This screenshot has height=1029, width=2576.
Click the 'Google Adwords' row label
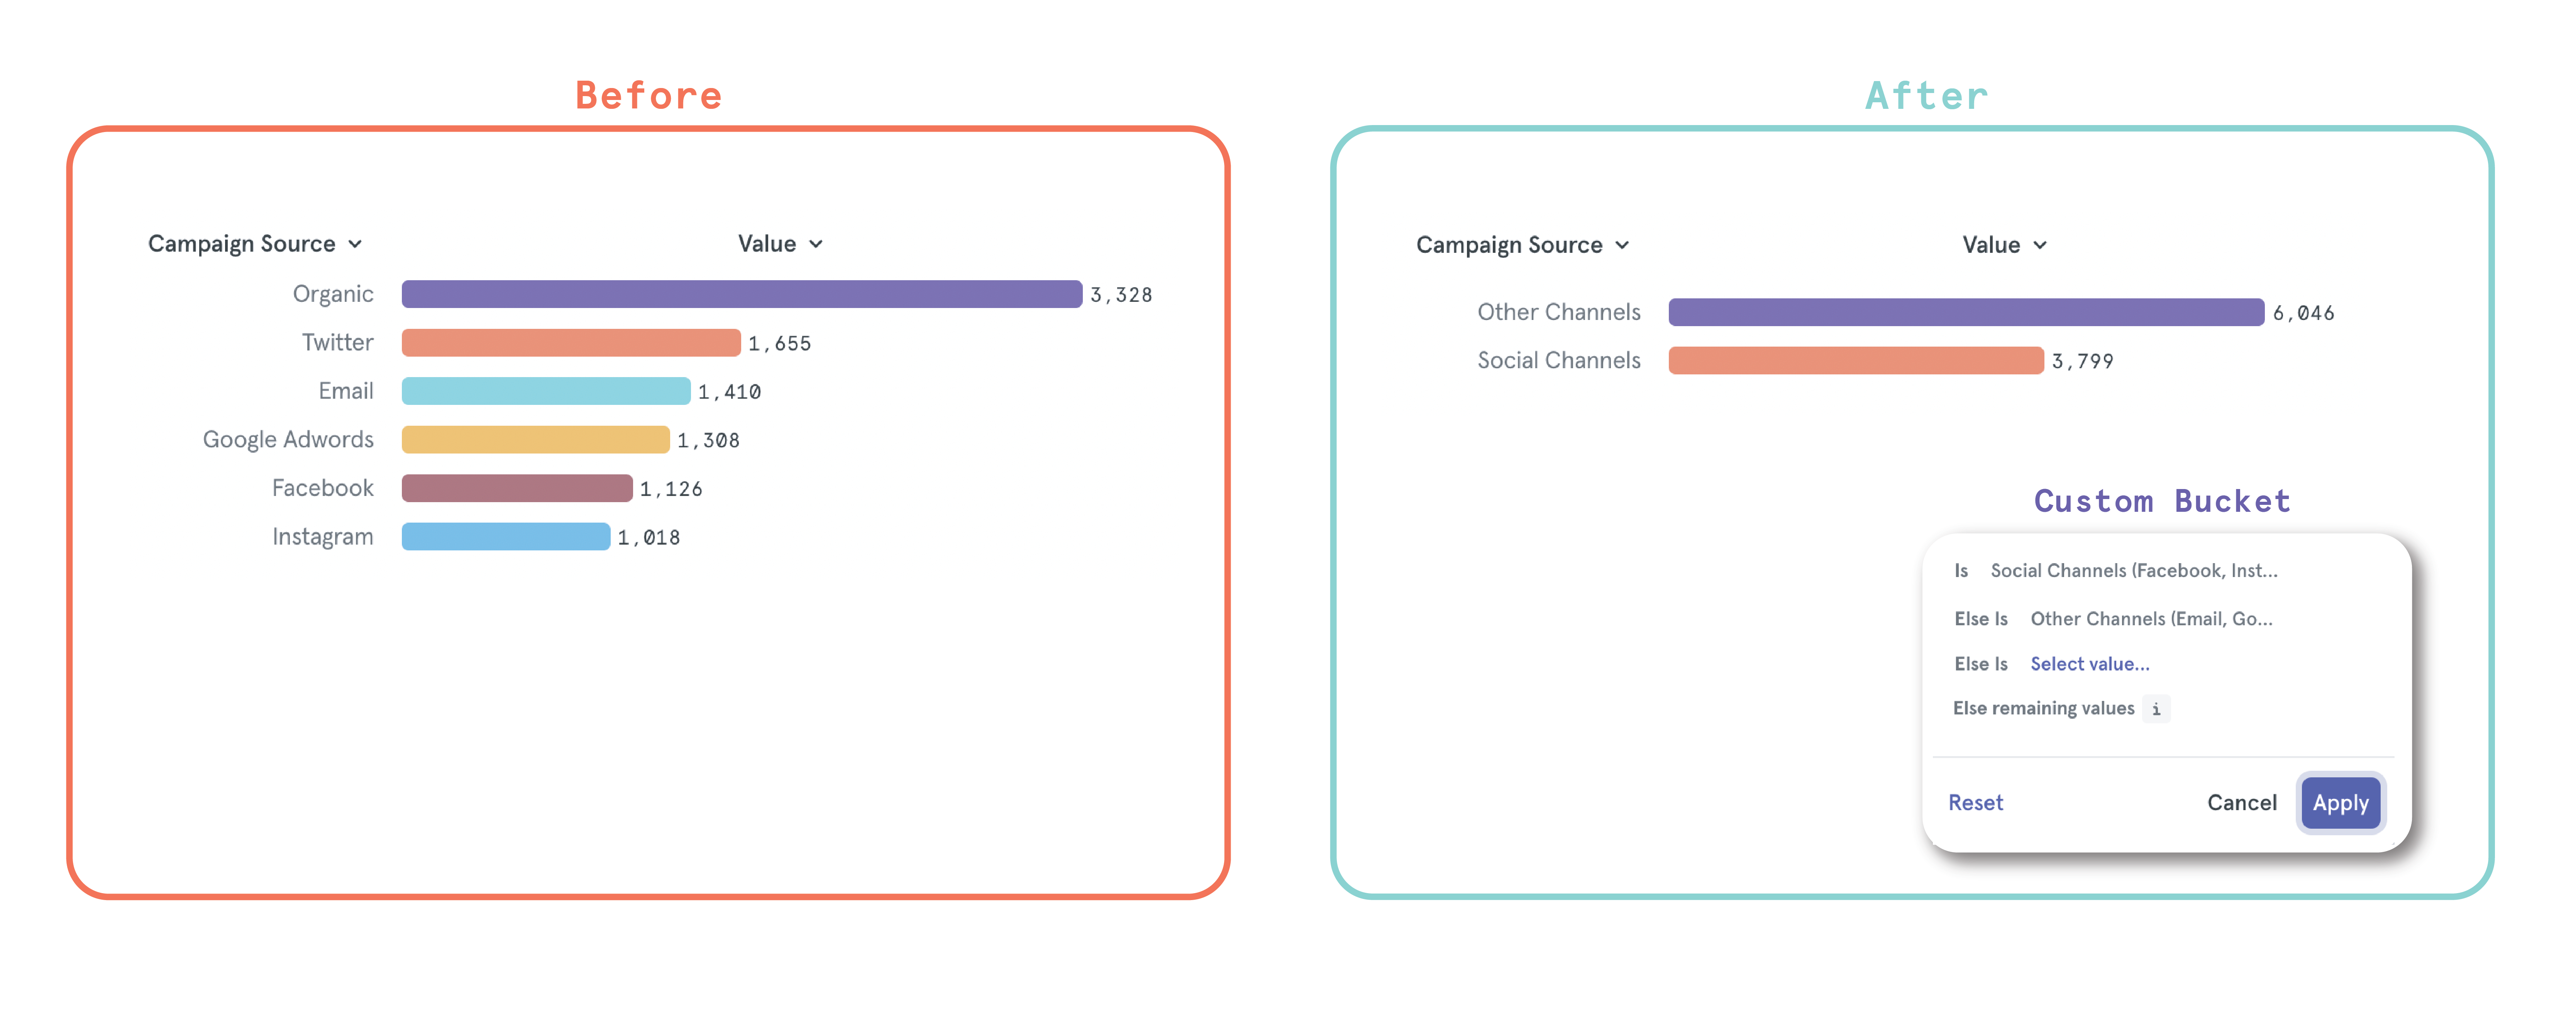point(288,440)
